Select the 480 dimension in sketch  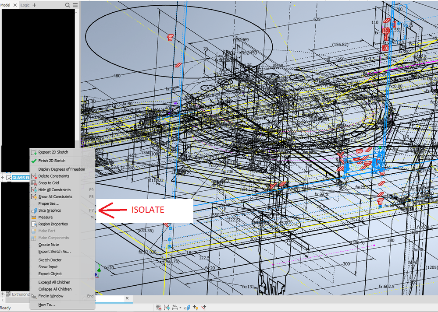tap(117, 76)
